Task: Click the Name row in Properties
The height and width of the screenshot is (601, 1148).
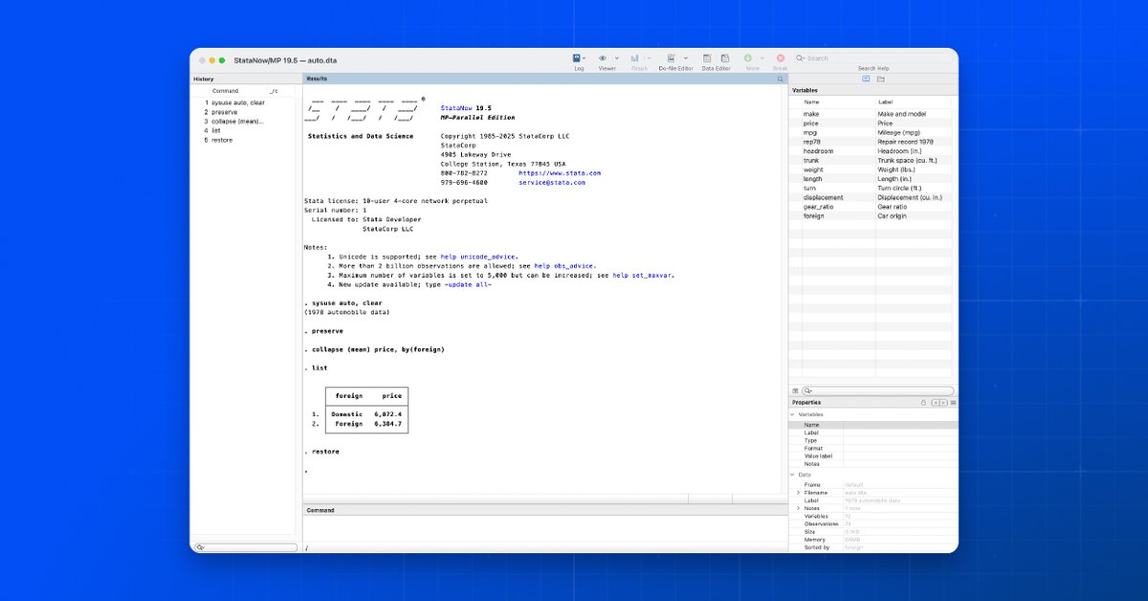Action: pyautogui.click(x=873, y=425)
